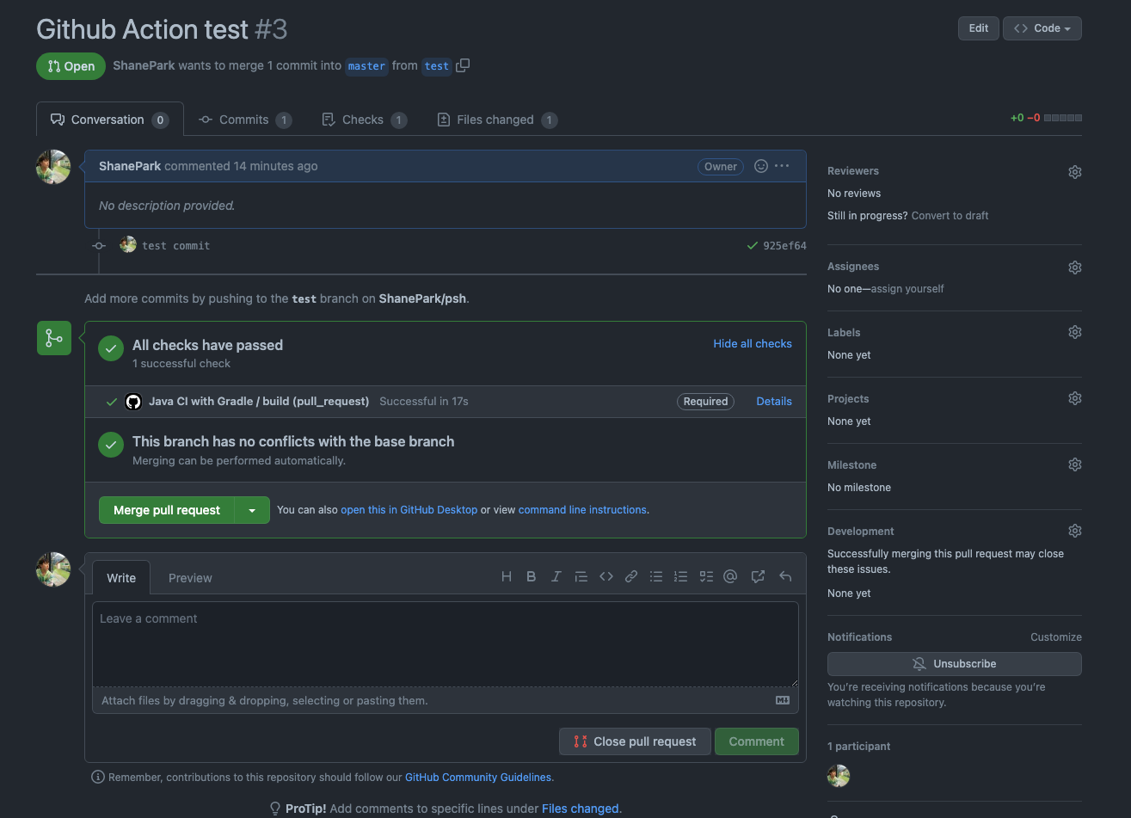
Task: Select the Preview tab
Action: (x=190, y=578)
